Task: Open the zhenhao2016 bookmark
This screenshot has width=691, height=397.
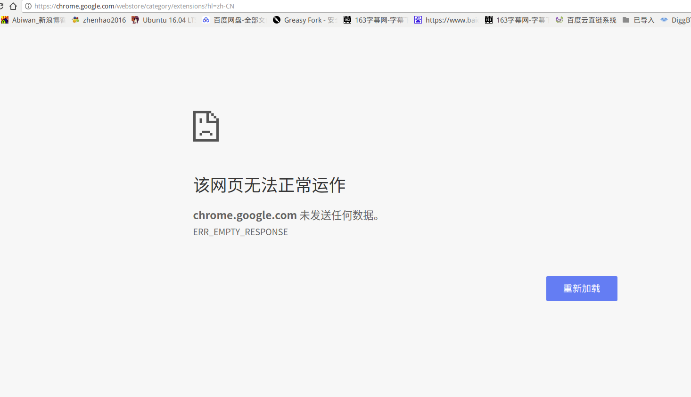Action: point(99,20)
